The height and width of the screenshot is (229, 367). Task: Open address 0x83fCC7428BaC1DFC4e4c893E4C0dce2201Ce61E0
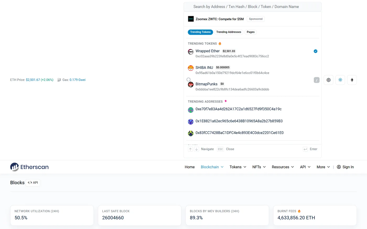240,133
